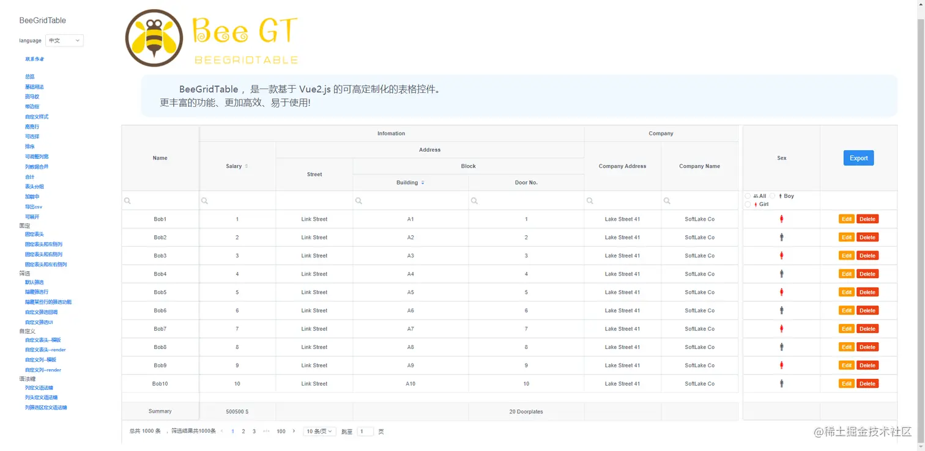Click Delete in Bob10's row
Image resolution: width=925 pixels, height=451 pixels.
(867, 384)
